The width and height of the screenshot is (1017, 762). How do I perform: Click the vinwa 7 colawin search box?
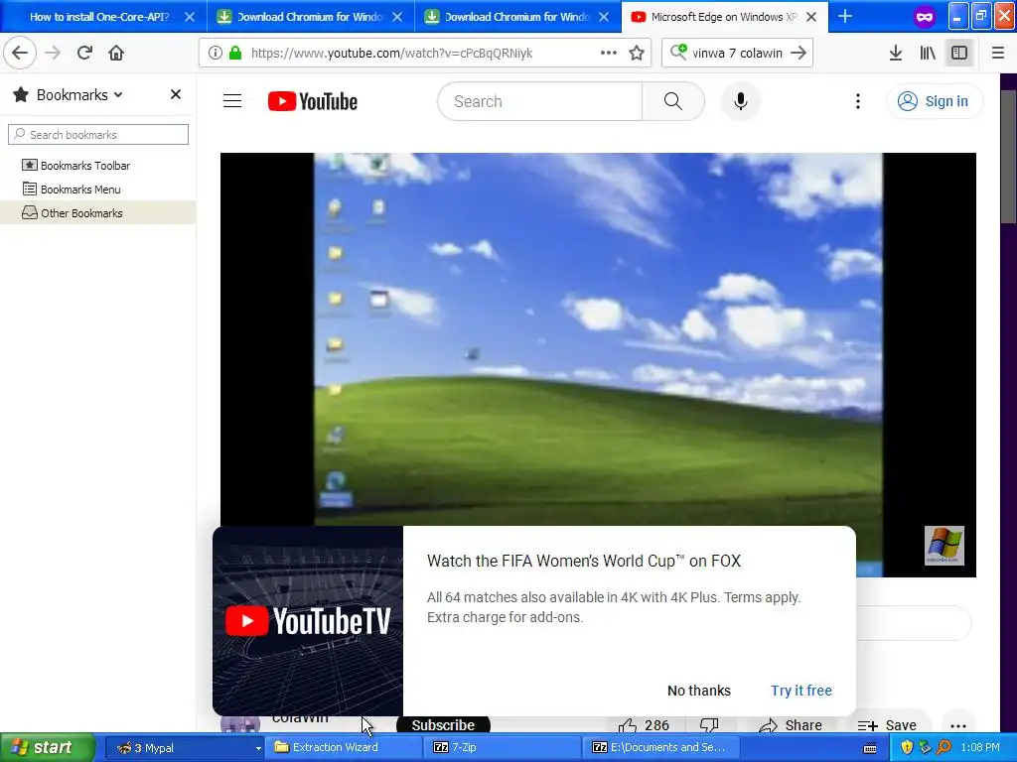tap(738, 53)
